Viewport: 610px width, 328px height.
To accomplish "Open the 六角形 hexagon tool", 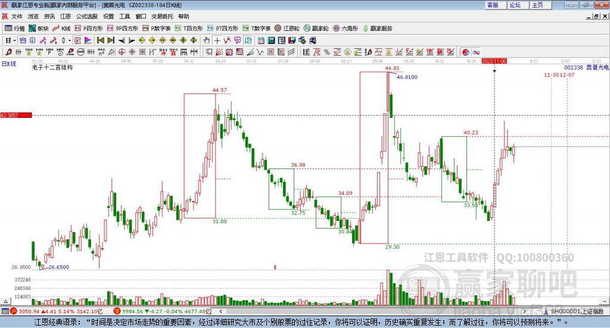I will coord(346,29).
